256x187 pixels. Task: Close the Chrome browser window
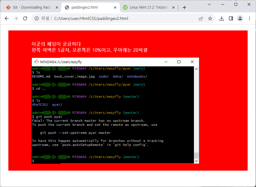point(249,4)
